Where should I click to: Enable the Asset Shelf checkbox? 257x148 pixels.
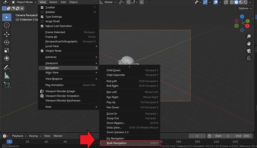(x=42, y=21)
